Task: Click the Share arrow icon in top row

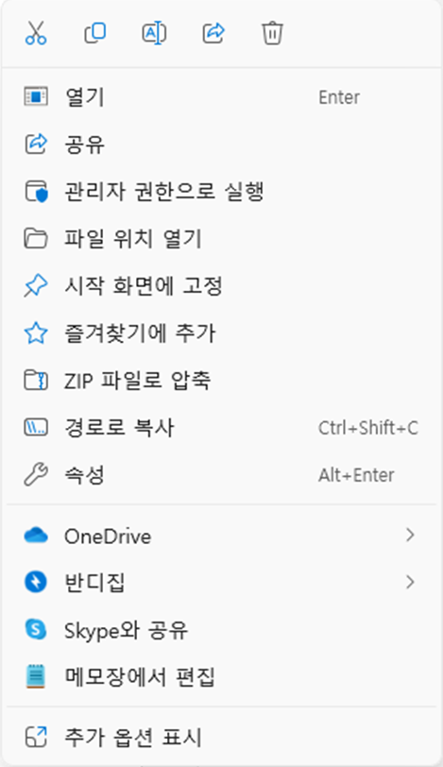Action: [213, 33]
